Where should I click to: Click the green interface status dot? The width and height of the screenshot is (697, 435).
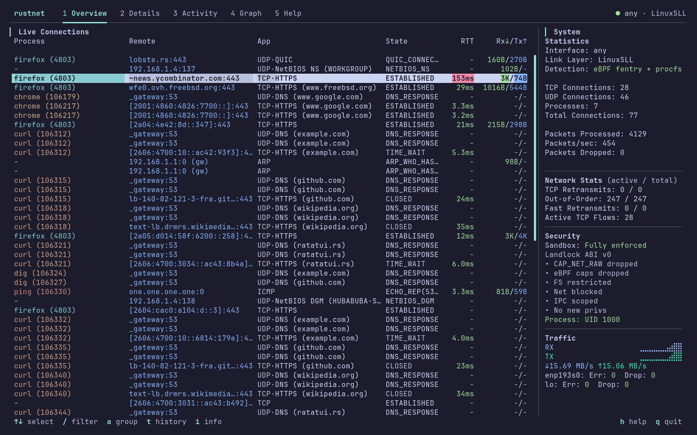coord(618,13)
